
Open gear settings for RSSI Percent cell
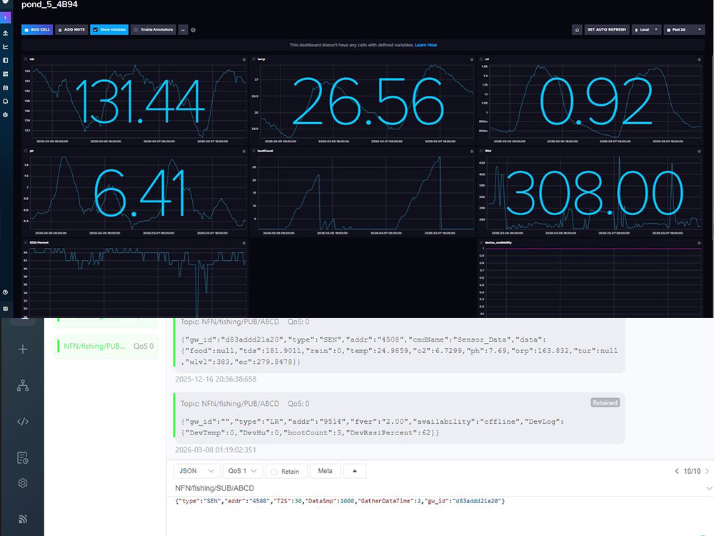(244, 243)
